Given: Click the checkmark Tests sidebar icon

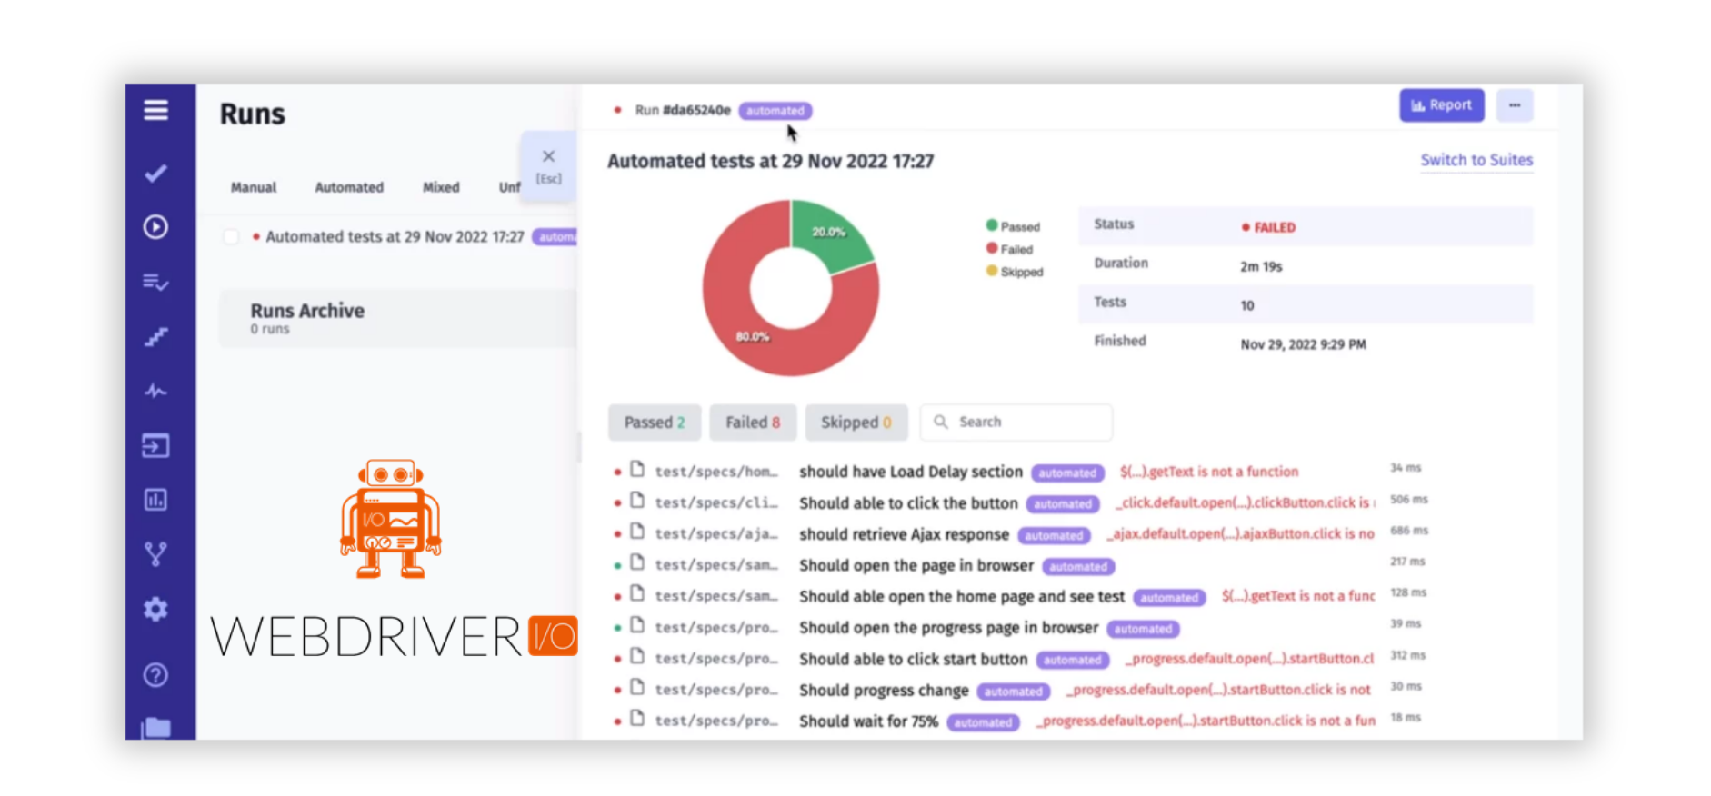Looking at the screenshot, I should click(x=155, y=173).
